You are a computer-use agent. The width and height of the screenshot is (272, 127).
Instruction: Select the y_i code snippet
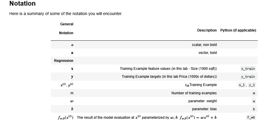coord(252,85)
